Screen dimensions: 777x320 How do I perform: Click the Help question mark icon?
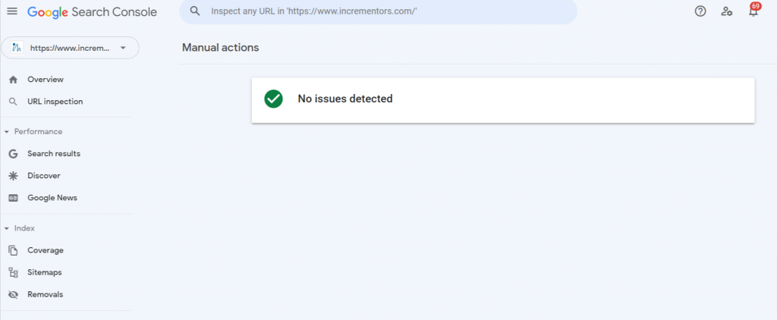(x=700, y=11)
